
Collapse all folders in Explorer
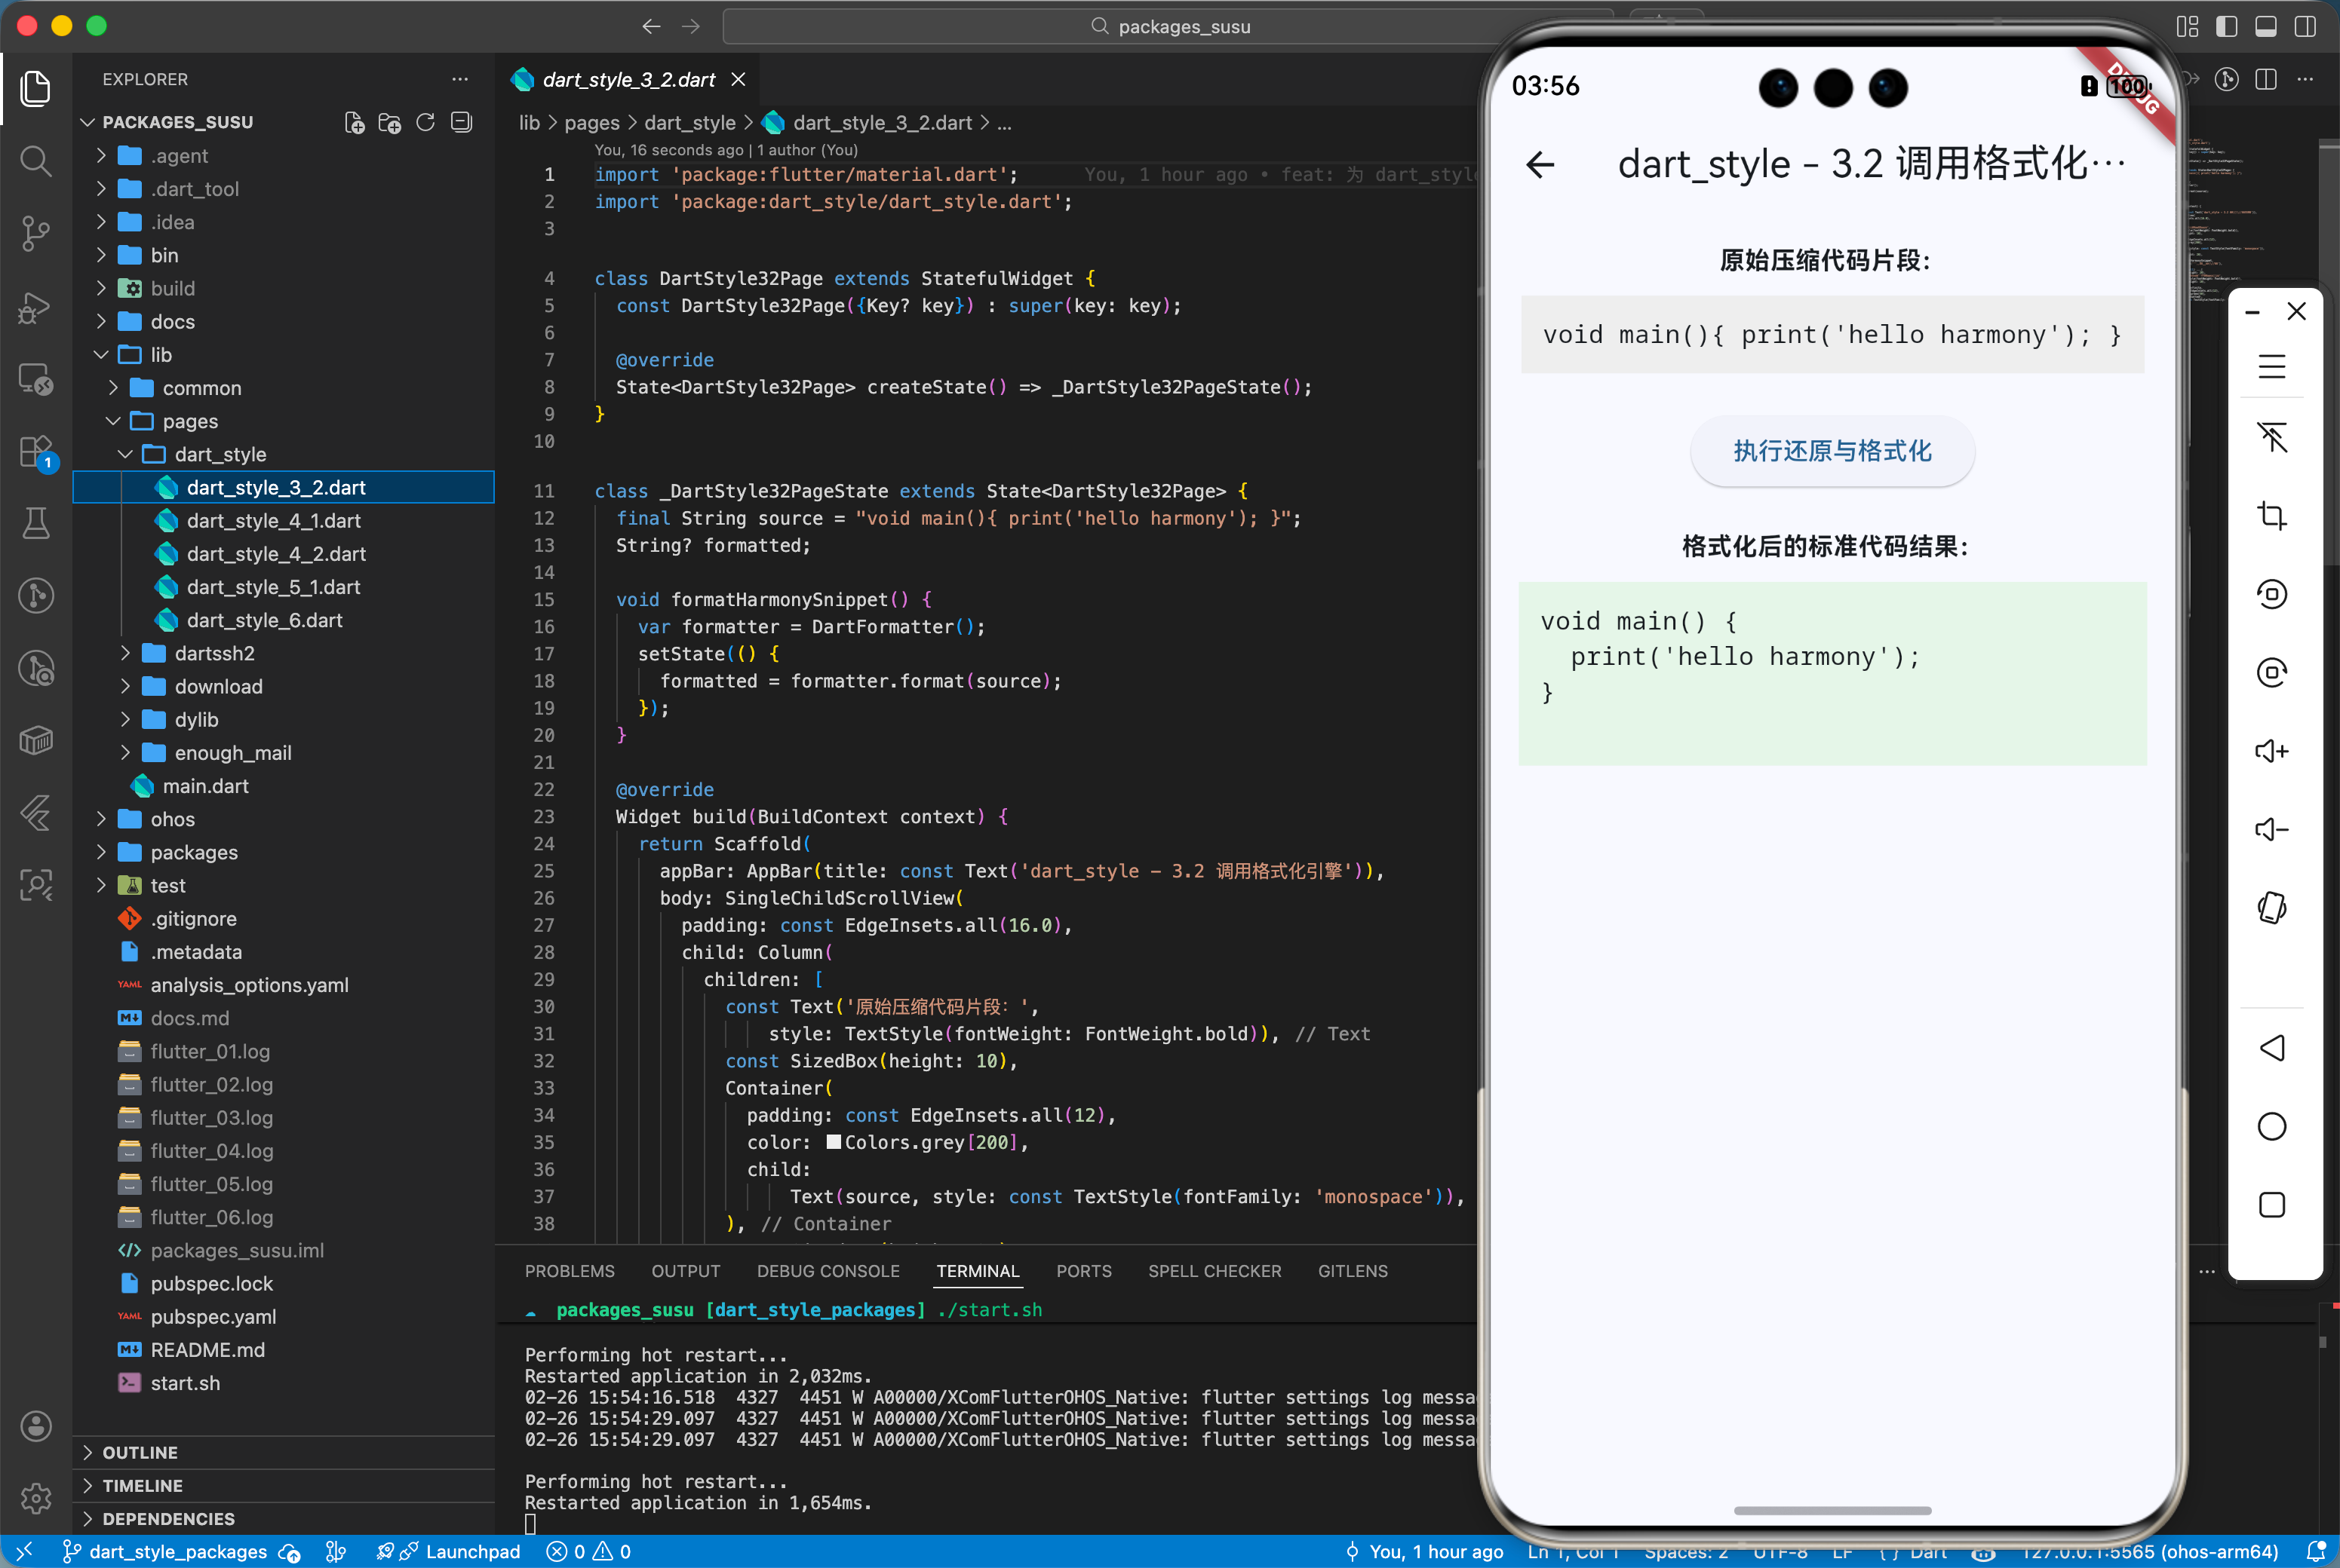(x=461, y=122)
